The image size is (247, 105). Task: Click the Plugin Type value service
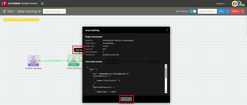click(x=105, y=46)
